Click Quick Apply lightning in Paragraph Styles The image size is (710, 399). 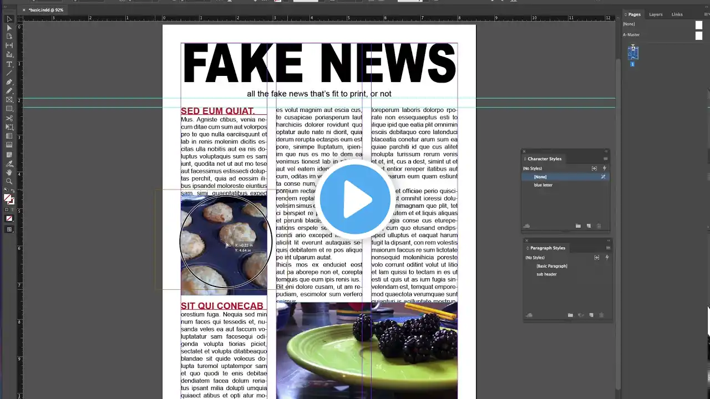point(607,258)
